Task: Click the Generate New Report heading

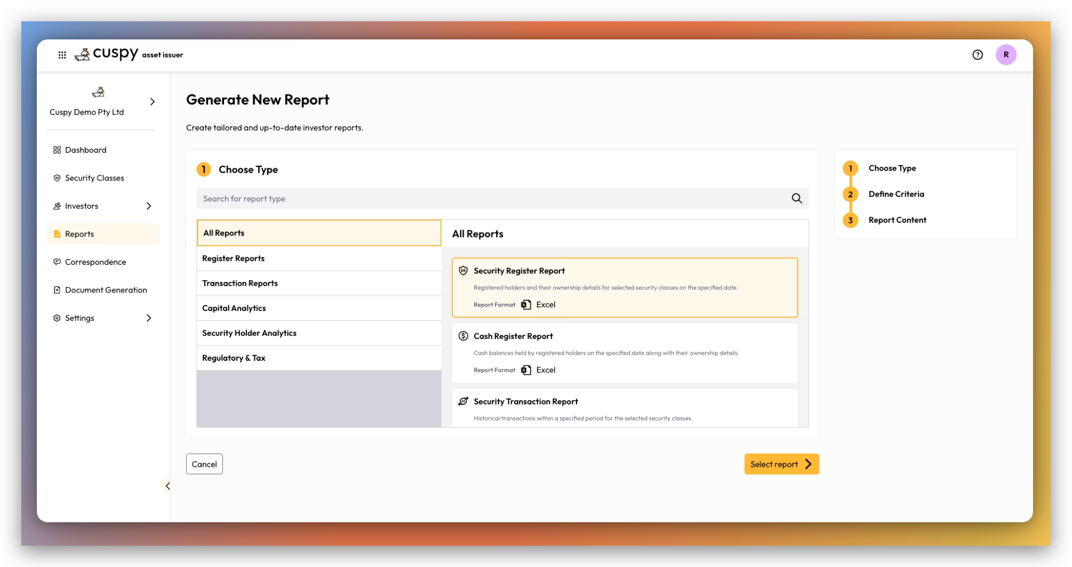Action: tap(258, 100)
